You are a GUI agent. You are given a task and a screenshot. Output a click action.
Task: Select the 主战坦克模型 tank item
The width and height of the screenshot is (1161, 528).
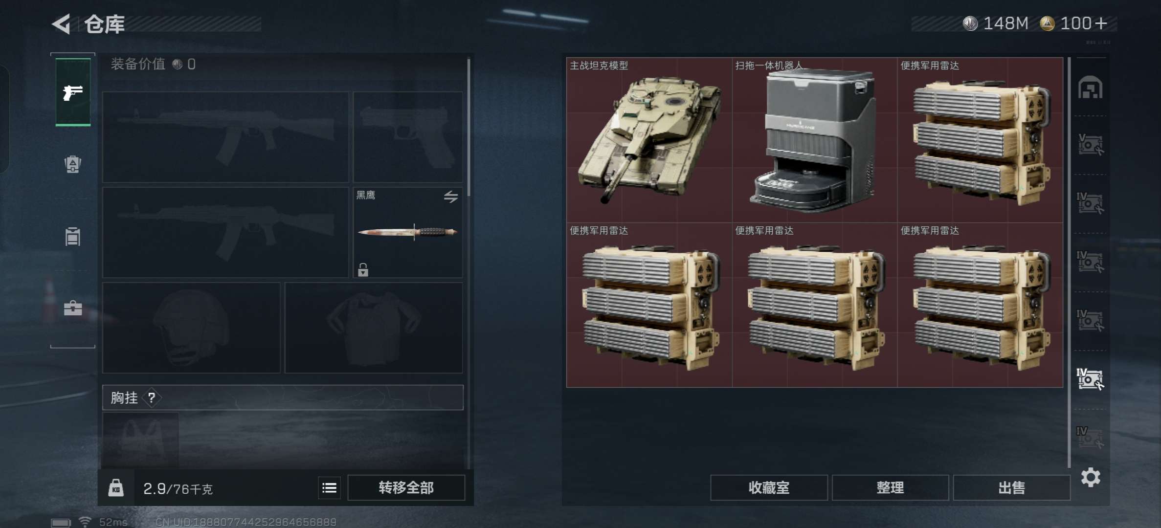[649, 140]
